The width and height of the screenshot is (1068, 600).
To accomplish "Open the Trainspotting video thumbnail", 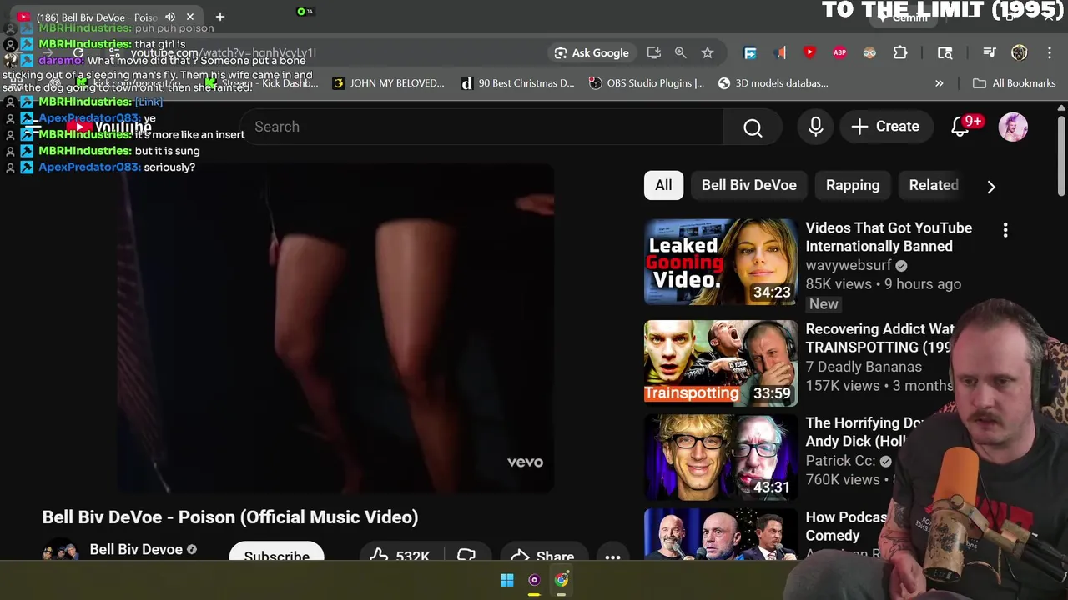I will click(721, 363).
